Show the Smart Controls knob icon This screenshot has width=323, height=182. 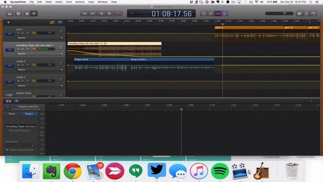tap(27, 14)
